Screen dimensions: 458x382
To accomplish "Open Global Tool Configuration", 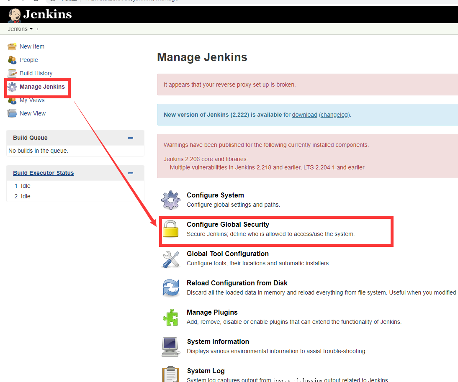I will [228, 254].
